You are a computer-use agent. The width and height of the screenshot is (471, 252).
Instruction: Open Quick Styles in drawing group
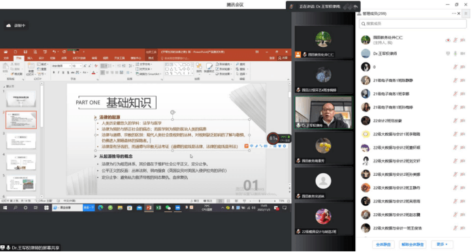tap(209, 68)
